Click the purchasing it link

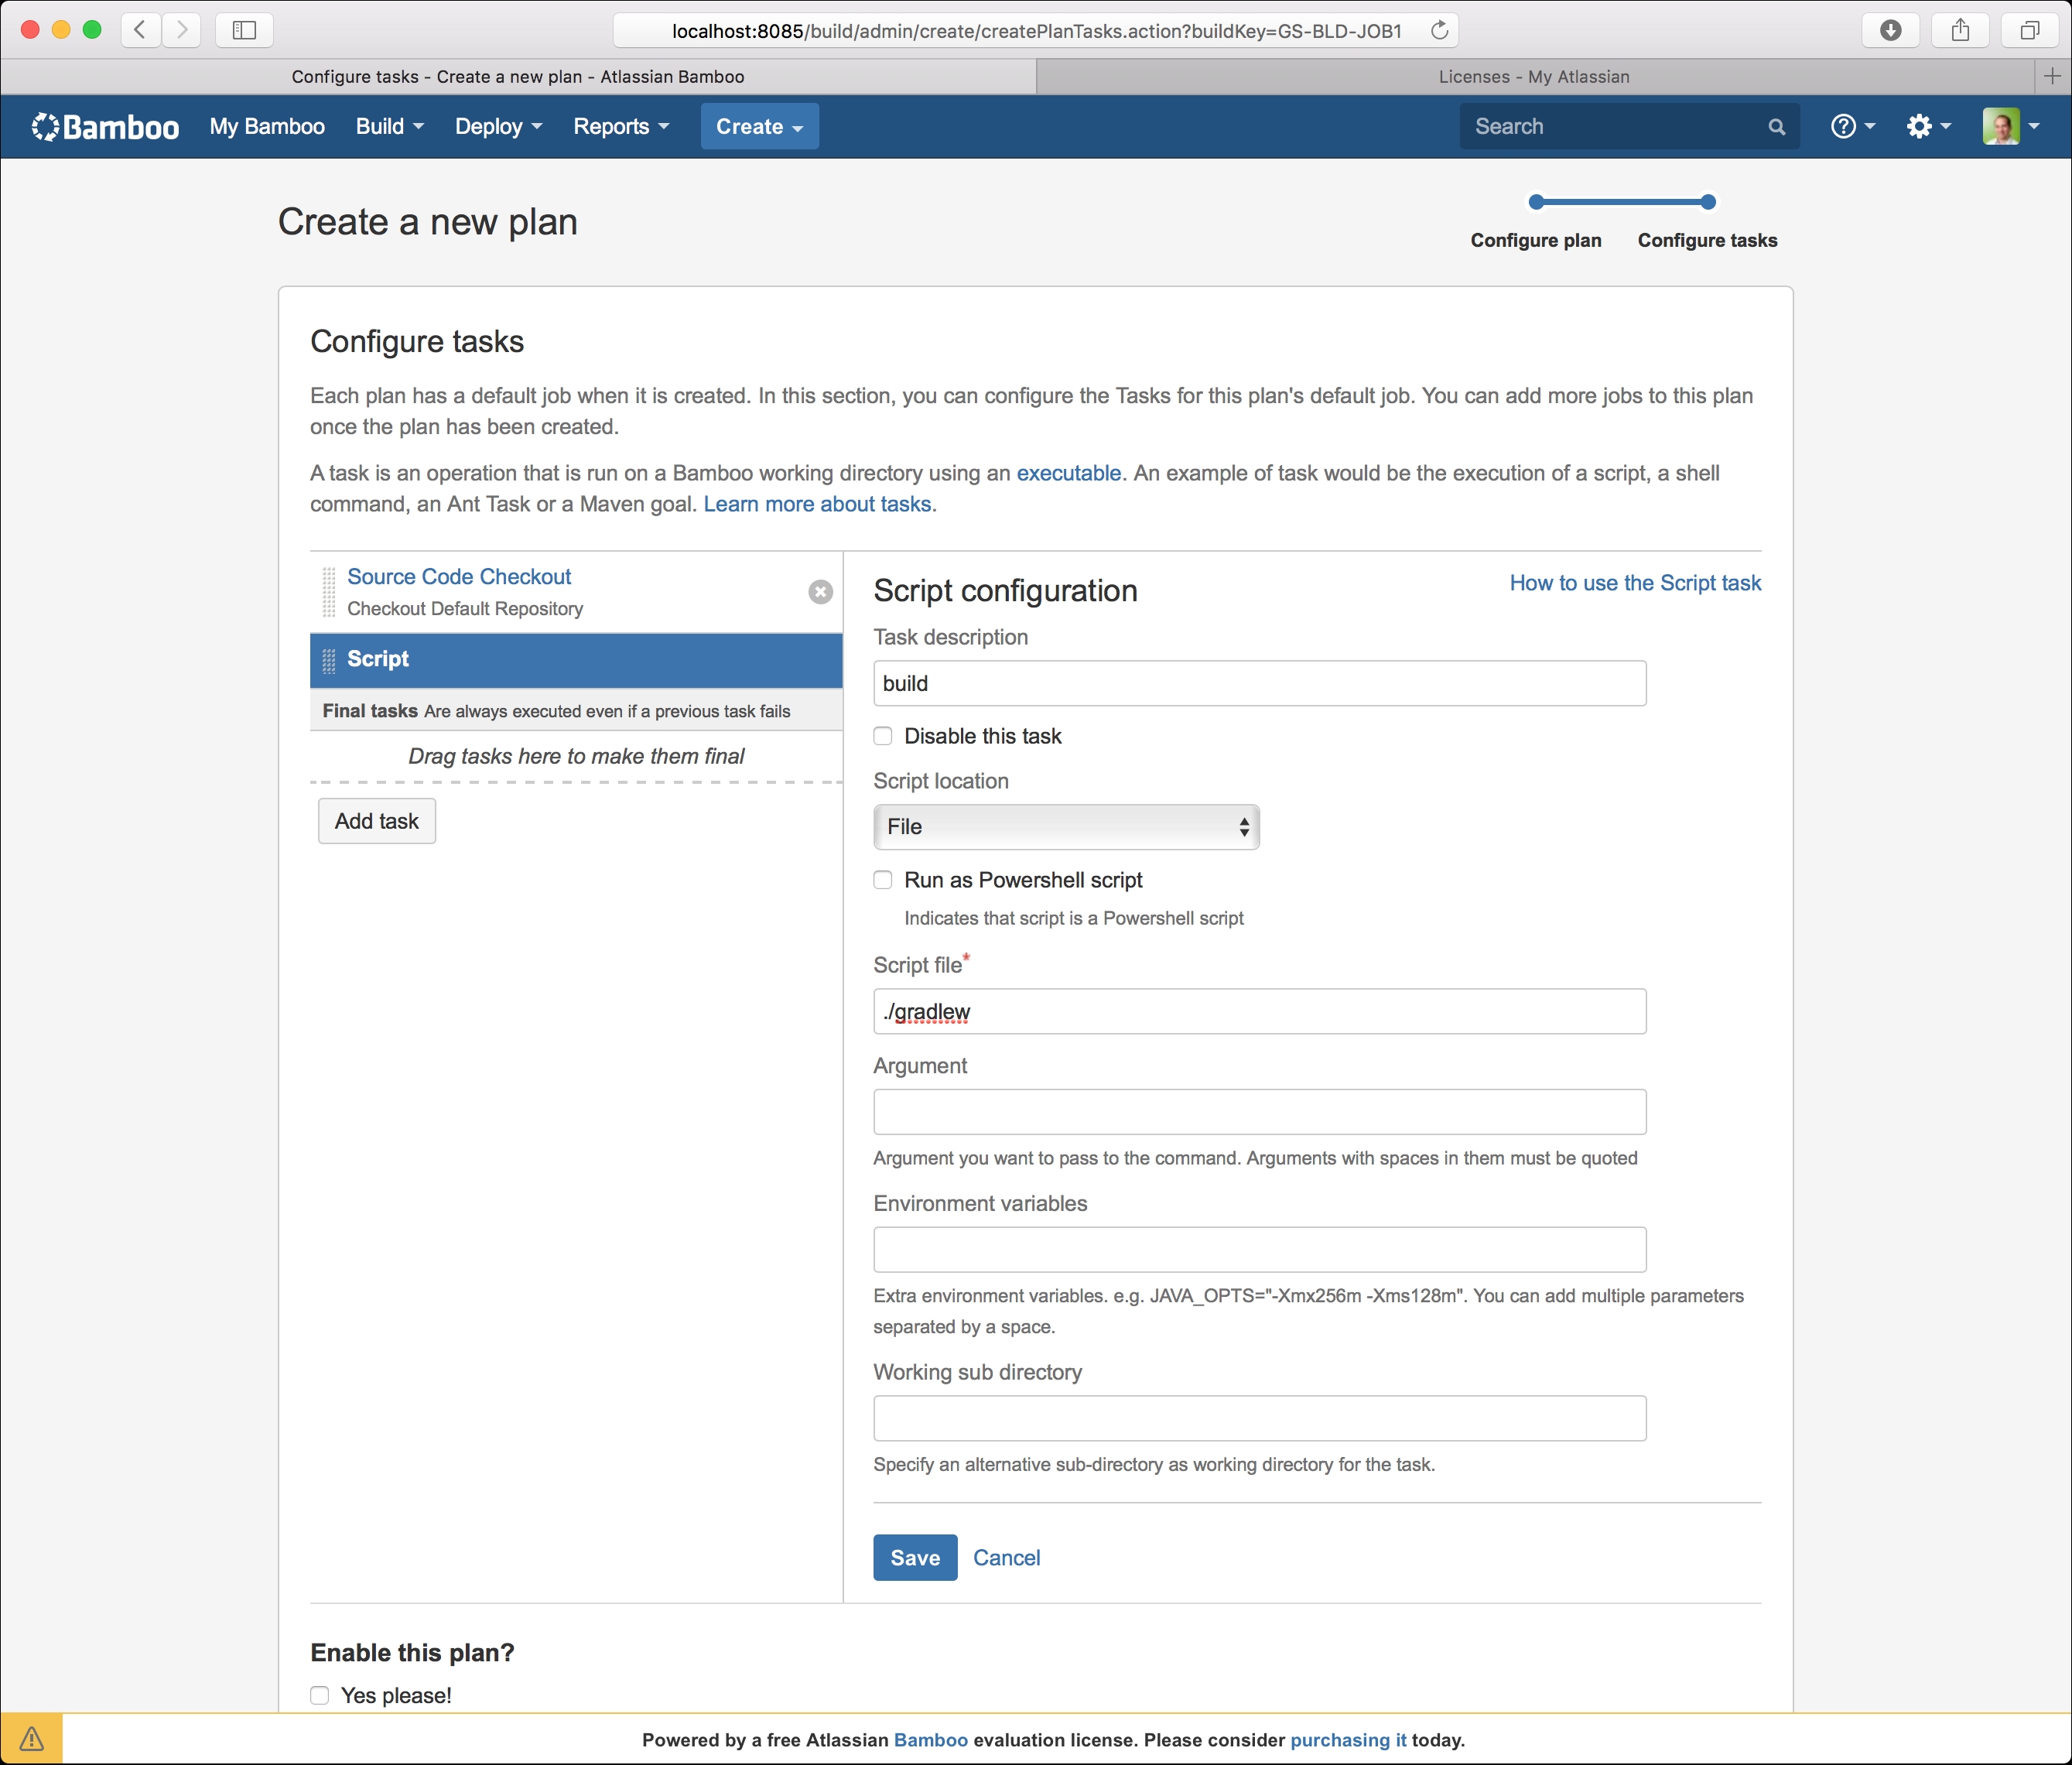pos(1348,1740)
